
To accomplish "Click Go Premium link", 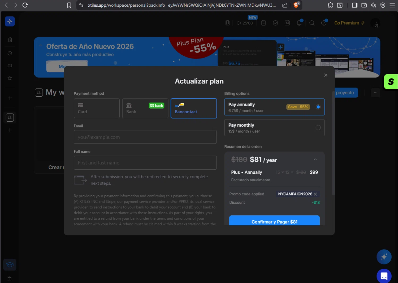I will click(x=349, y=23).
